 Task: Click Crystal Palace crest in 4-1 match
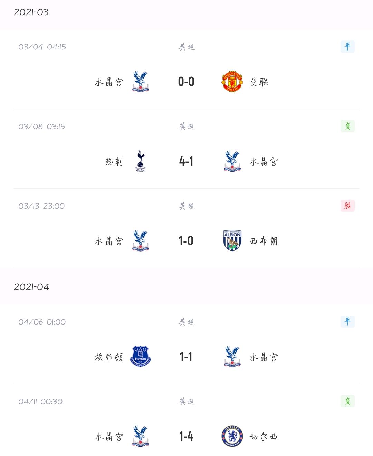pos(232,161)
